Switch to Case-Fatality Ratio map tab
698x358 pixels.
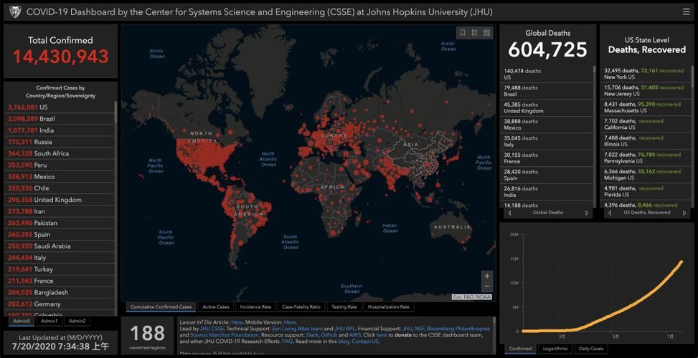pyautogui.click(x=301, y=307)
